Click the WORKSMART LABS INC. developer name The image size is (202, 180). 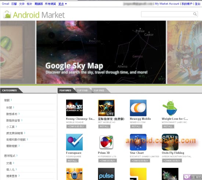tap(174, 122)
